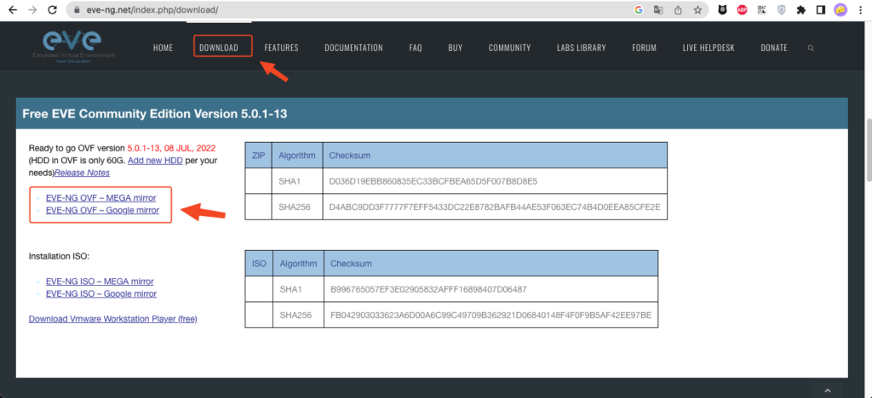The image size is (872, 398).
Task: Open the FAQ menu item
Action: pyautogui.click(x=416, y=48)
